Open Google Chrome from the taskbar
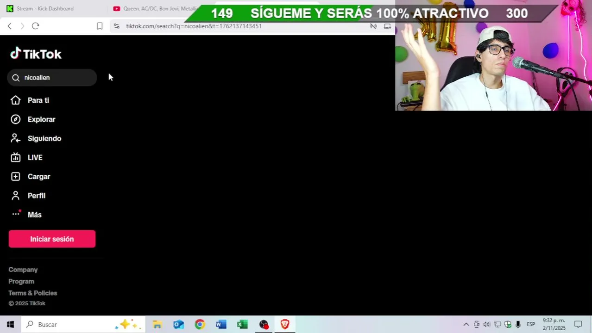This screenshot has height=333, width=592. (200, 325)
